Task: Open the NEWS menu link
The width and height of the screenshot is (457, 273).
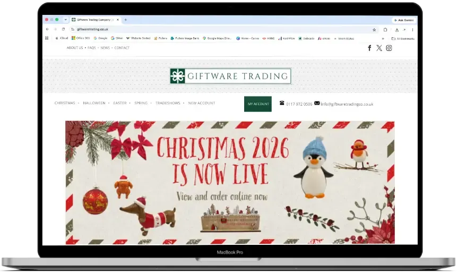Action: [x=105, y=48]
